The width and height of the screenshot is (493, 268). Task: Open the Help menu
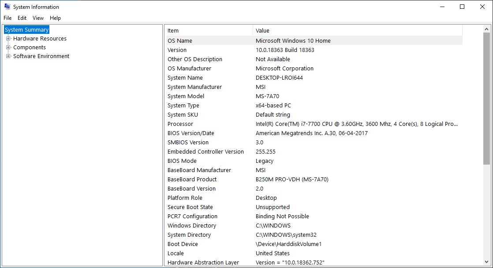[55, 18]
